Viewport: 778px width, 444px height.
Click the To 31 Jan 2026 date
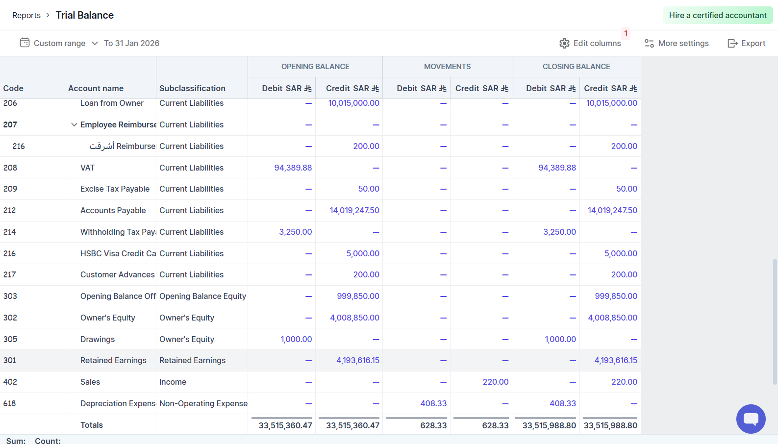[x=131, y=44]
